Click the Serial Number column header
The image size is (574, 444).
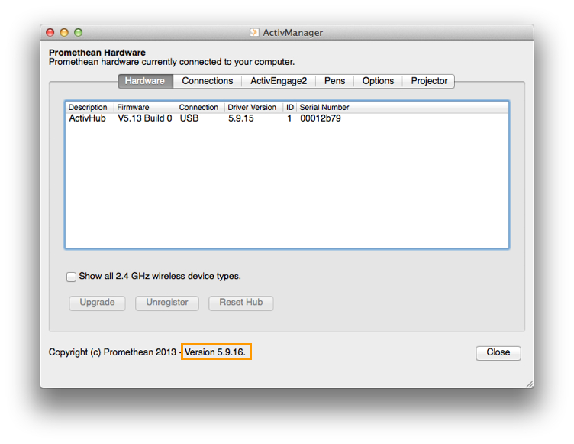point(324,108)
